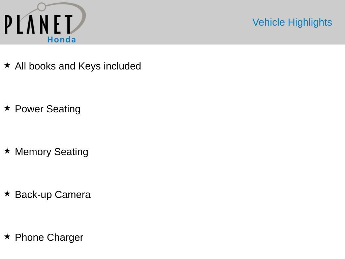Click the blue Honda text under logo
345x259 pixels.
click(x=62, y=40)
